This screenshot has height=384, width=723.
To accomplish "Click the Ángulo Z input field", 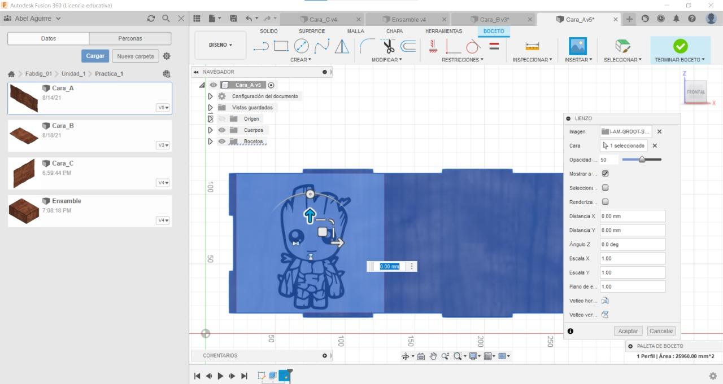I will (x=632, y=244).
